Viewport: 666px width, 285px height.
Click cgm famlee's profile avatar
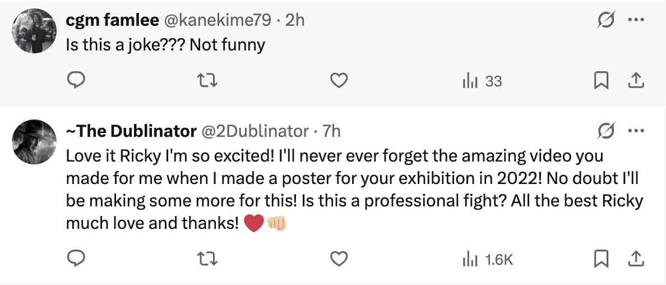33,32
